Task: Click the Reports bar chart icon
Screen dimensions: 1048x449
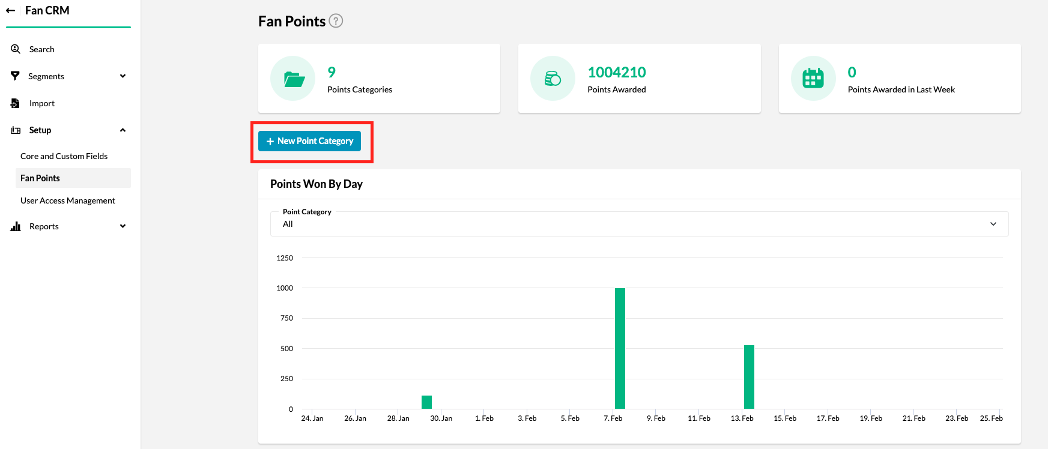Action: [x=16, y=226]
